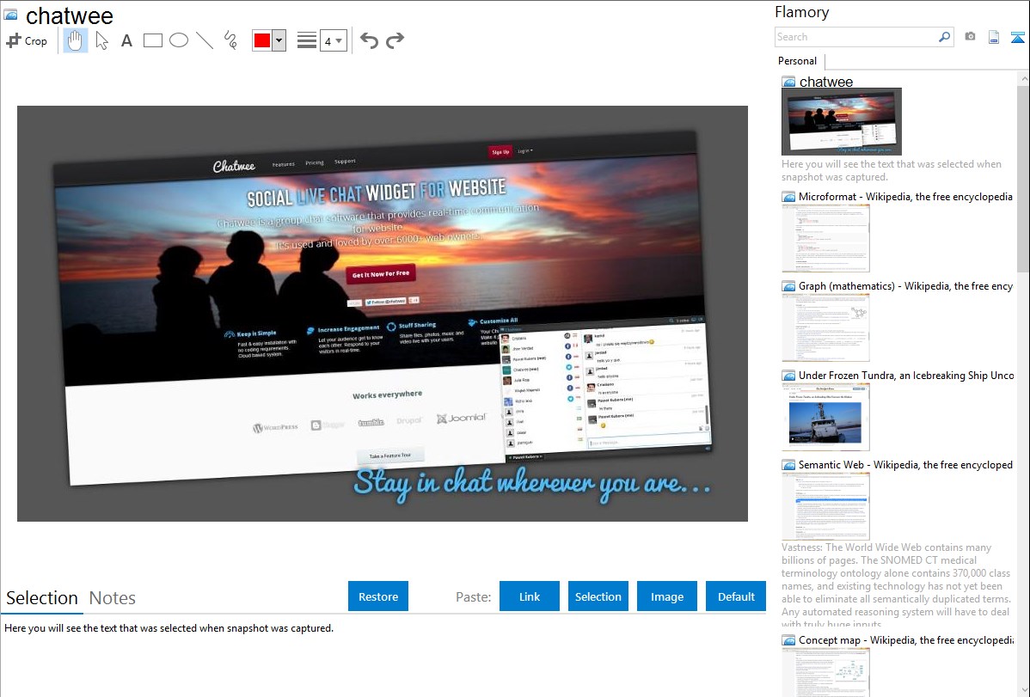Click the sidebar scrollbar up arrow
Viewport: 1030px width, 697px height.
1023,78
